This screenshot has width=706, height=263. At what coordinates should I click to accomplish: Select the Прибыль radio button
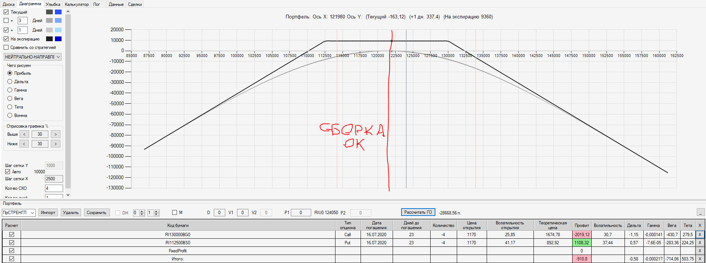coord(10,73)
